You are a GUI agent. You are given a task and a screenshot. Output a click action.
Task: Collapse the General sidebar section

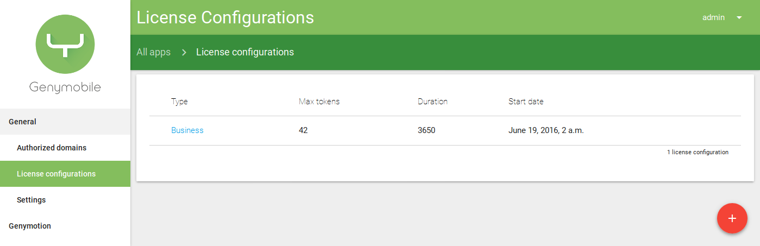click(65, 122)
